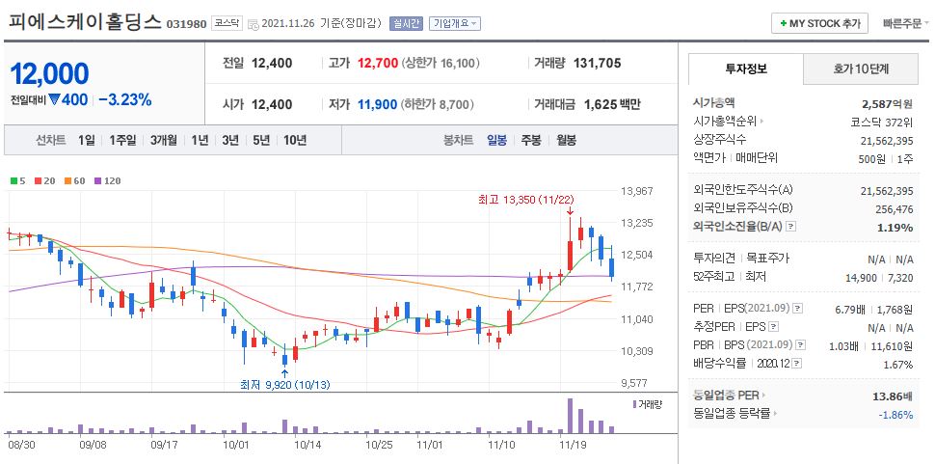Expand 시가총액순위 arrow link
This screenshot has width=935, height=464.
pyautogui.click(x=762, y=122)
